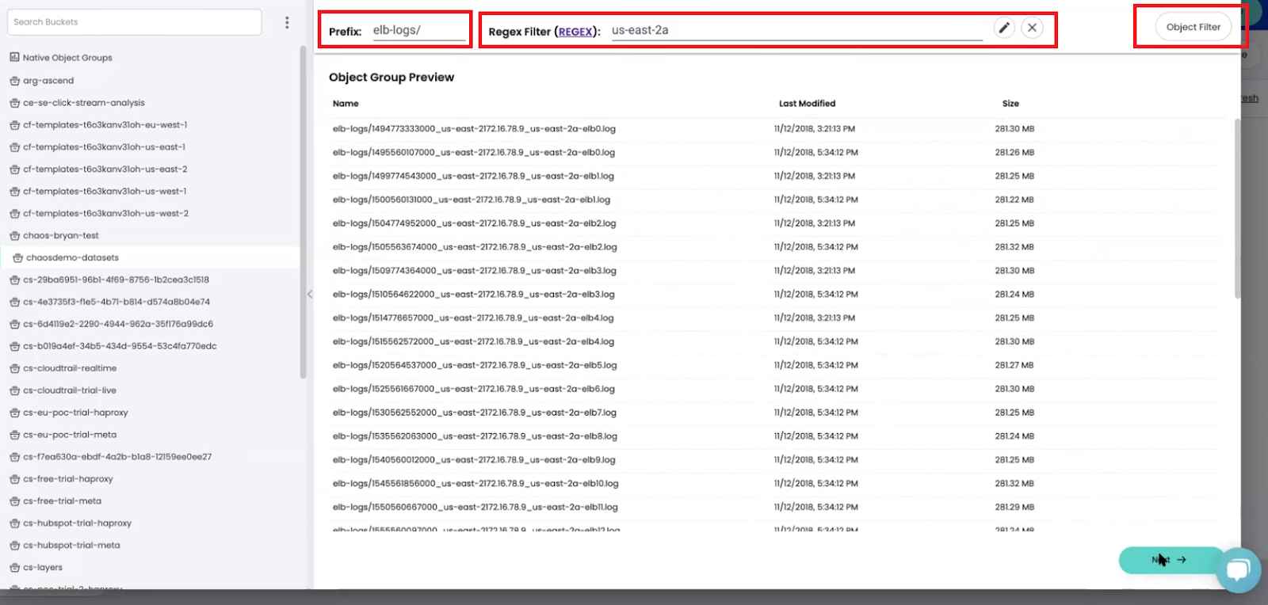Image resolution: width=1268 pixels, height=605 pixels.
Task: Click into the Regex Filter field containing us-east-2a
Action: click(796, 30)
